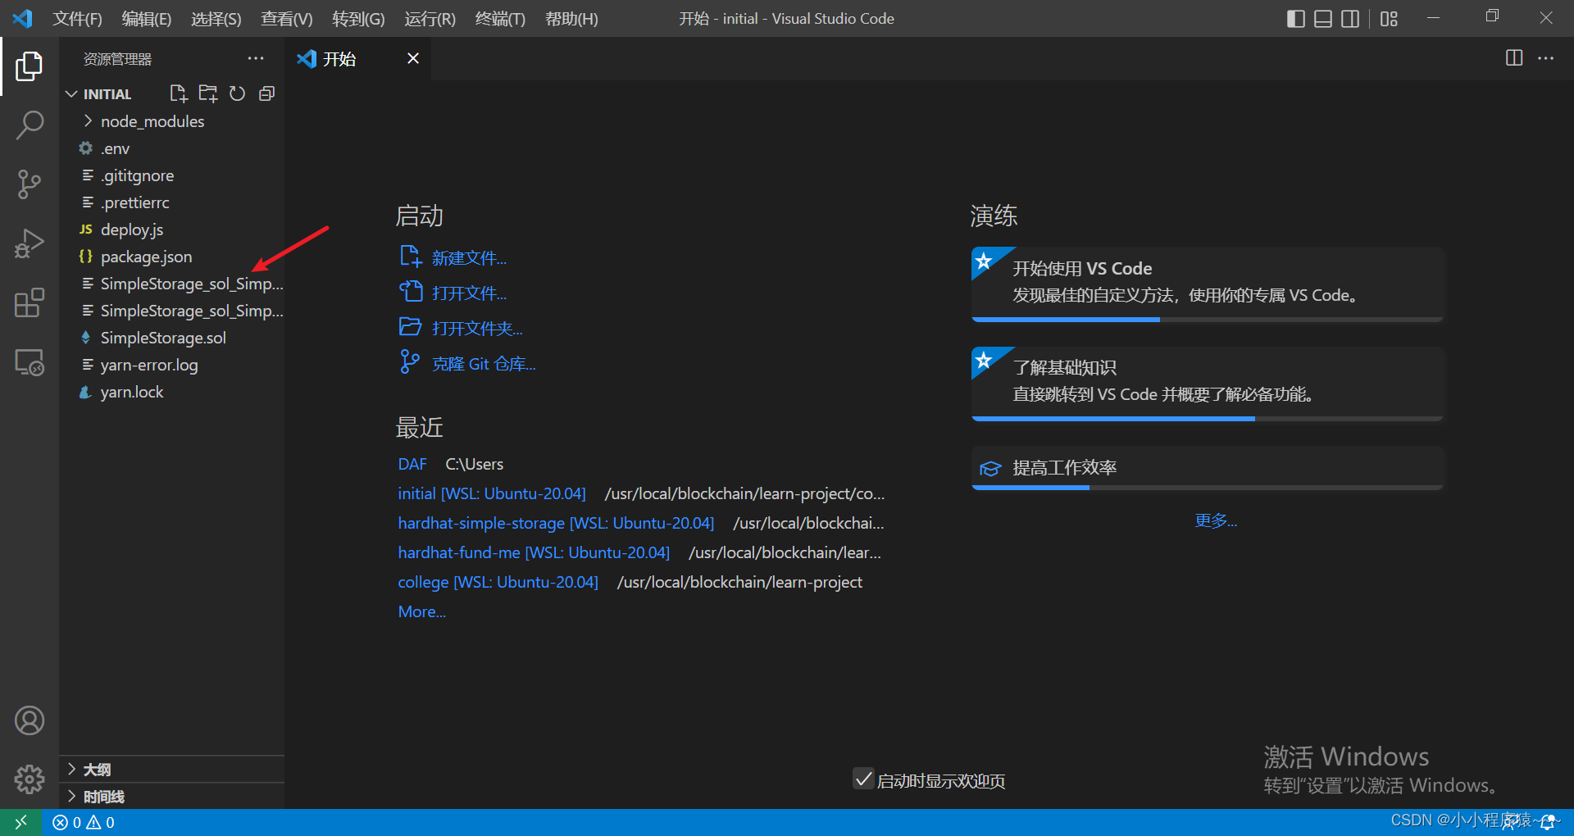Open the 选择(S) menu
This screenshot has width=1574, height=836.
click(216, 18)
